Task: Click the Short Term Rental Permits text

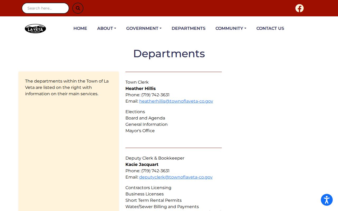Action: [x=153, y=200]
